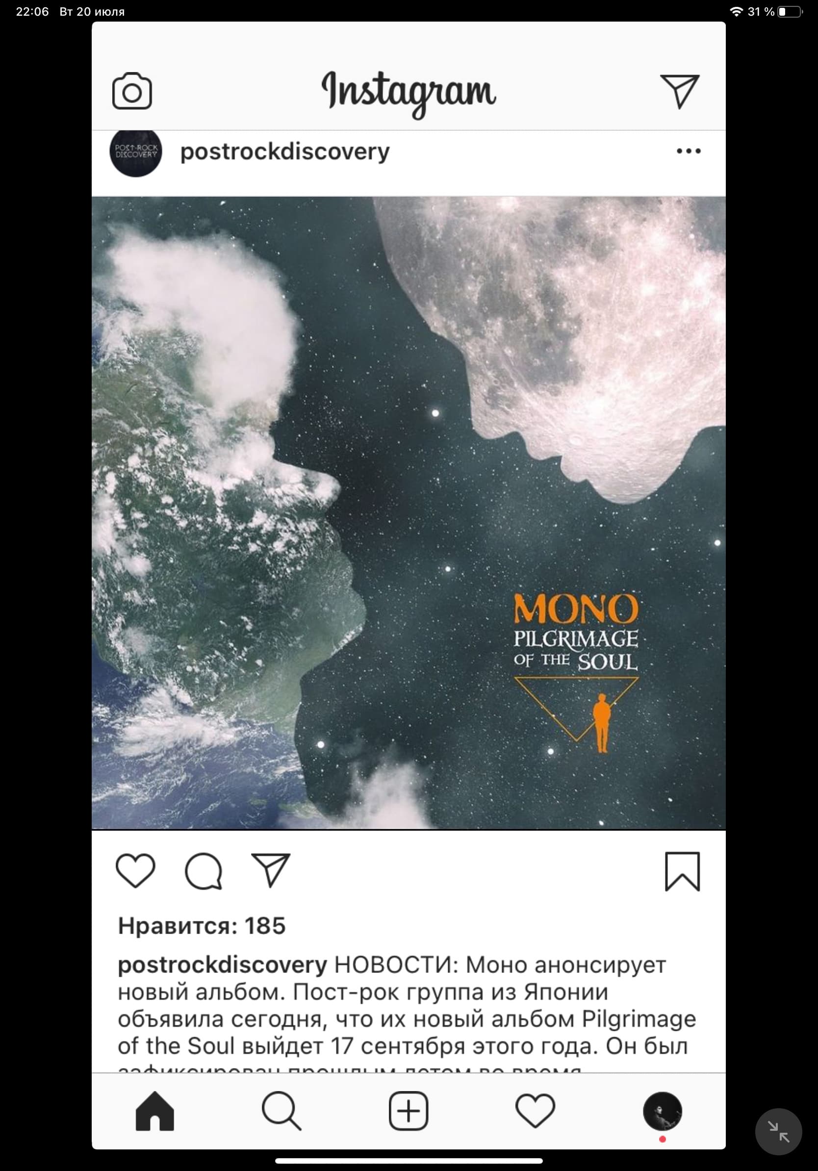Create new post with plus icon
Viewport: 818px width, 1171px height.
click(x=409, y=1111)
